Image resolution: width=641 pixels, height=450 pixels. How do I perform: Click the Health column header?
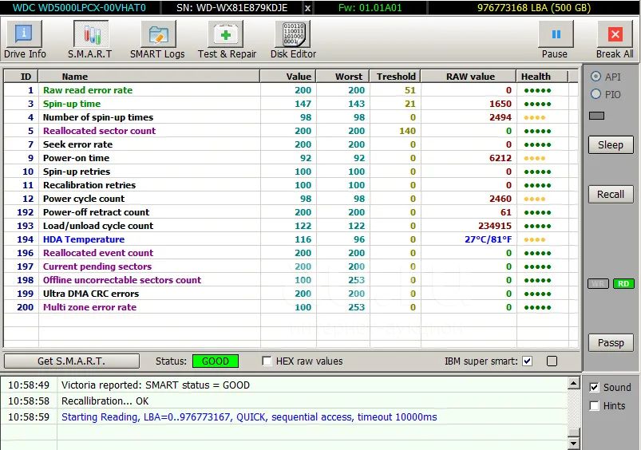(x=543, y=77)
